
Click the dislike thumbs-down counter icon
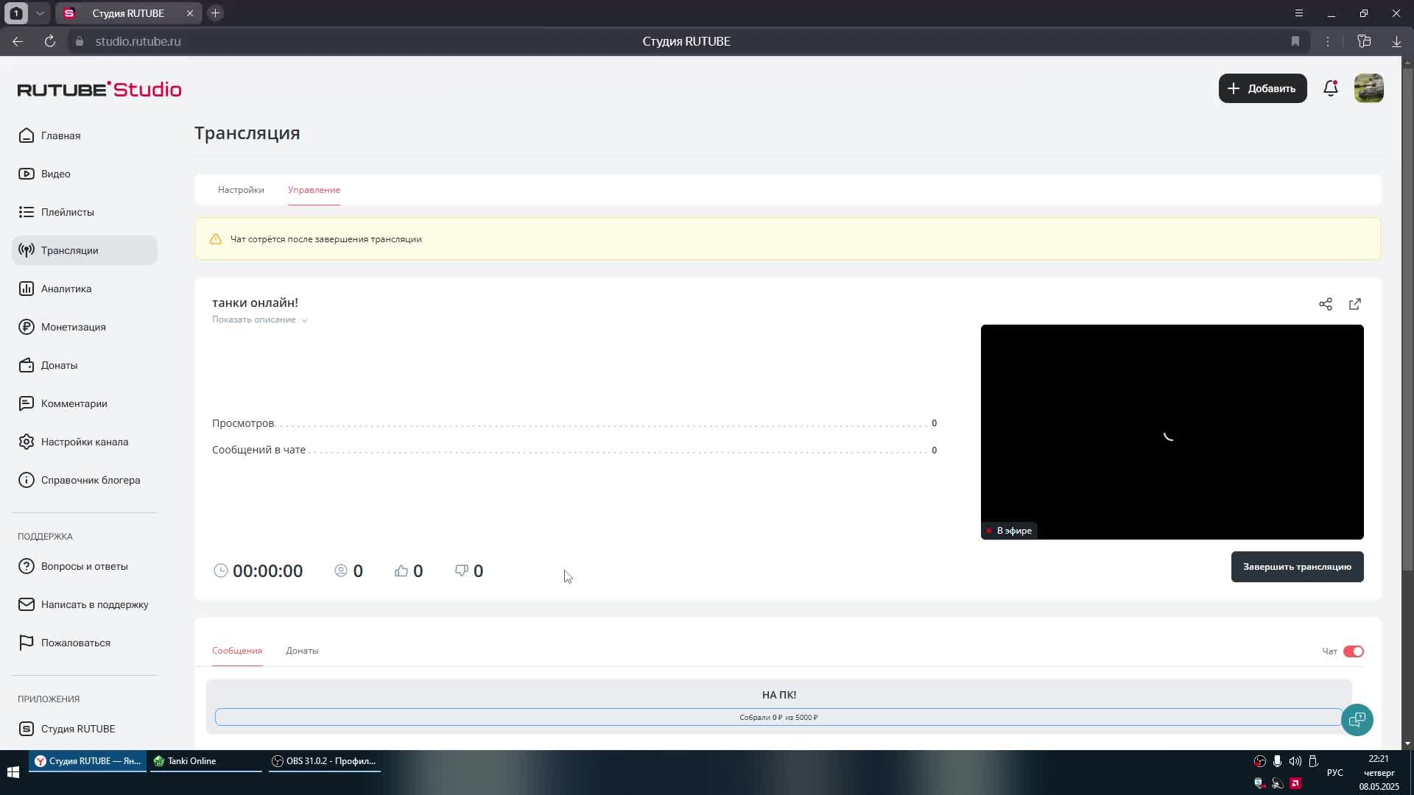coord(462,571)
